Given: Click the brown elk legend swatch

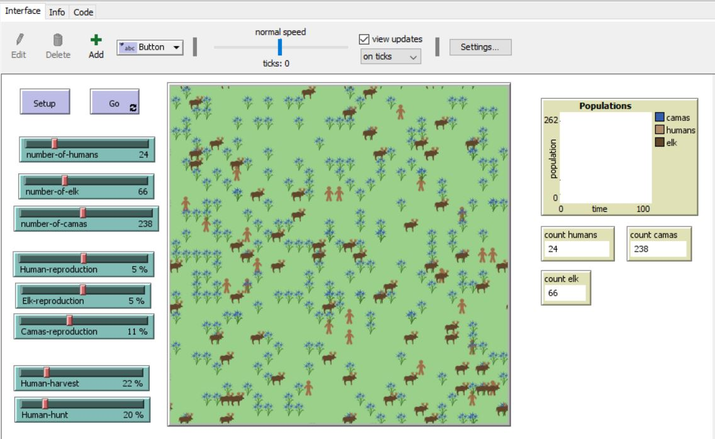Looking at the screenshot, I should pos(660,143).
